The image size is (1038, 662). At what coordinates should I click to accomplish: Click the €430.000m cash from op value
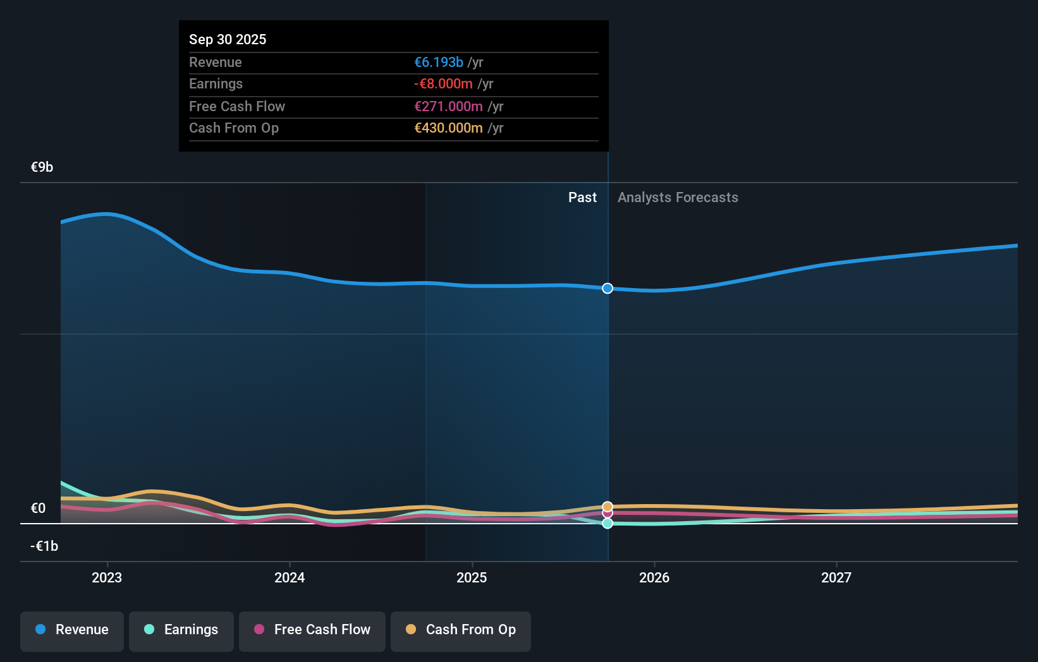448,128
